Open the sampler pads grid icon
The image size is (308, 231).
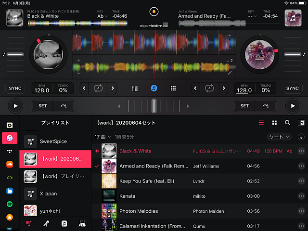pos(173,88)
